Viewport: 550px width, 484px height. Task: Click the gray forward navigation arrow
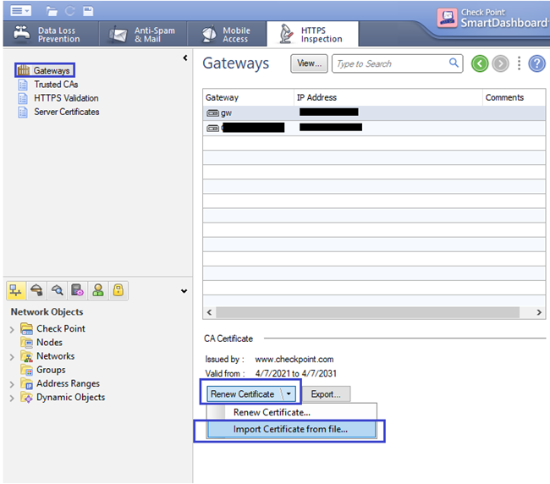point(500,63)
